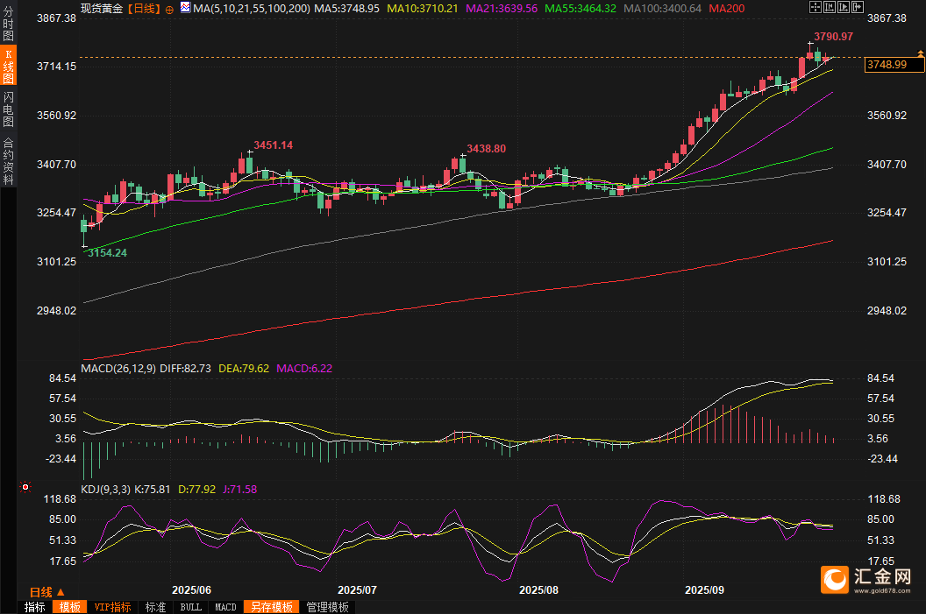Apply the BULL template

coord(190,607)
